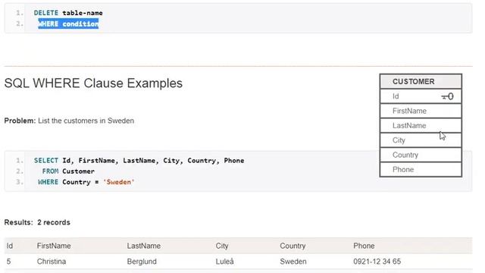Click Country column header in results
Image resolution: width=485 pixels, height=273 pixels.
(293, 246)
